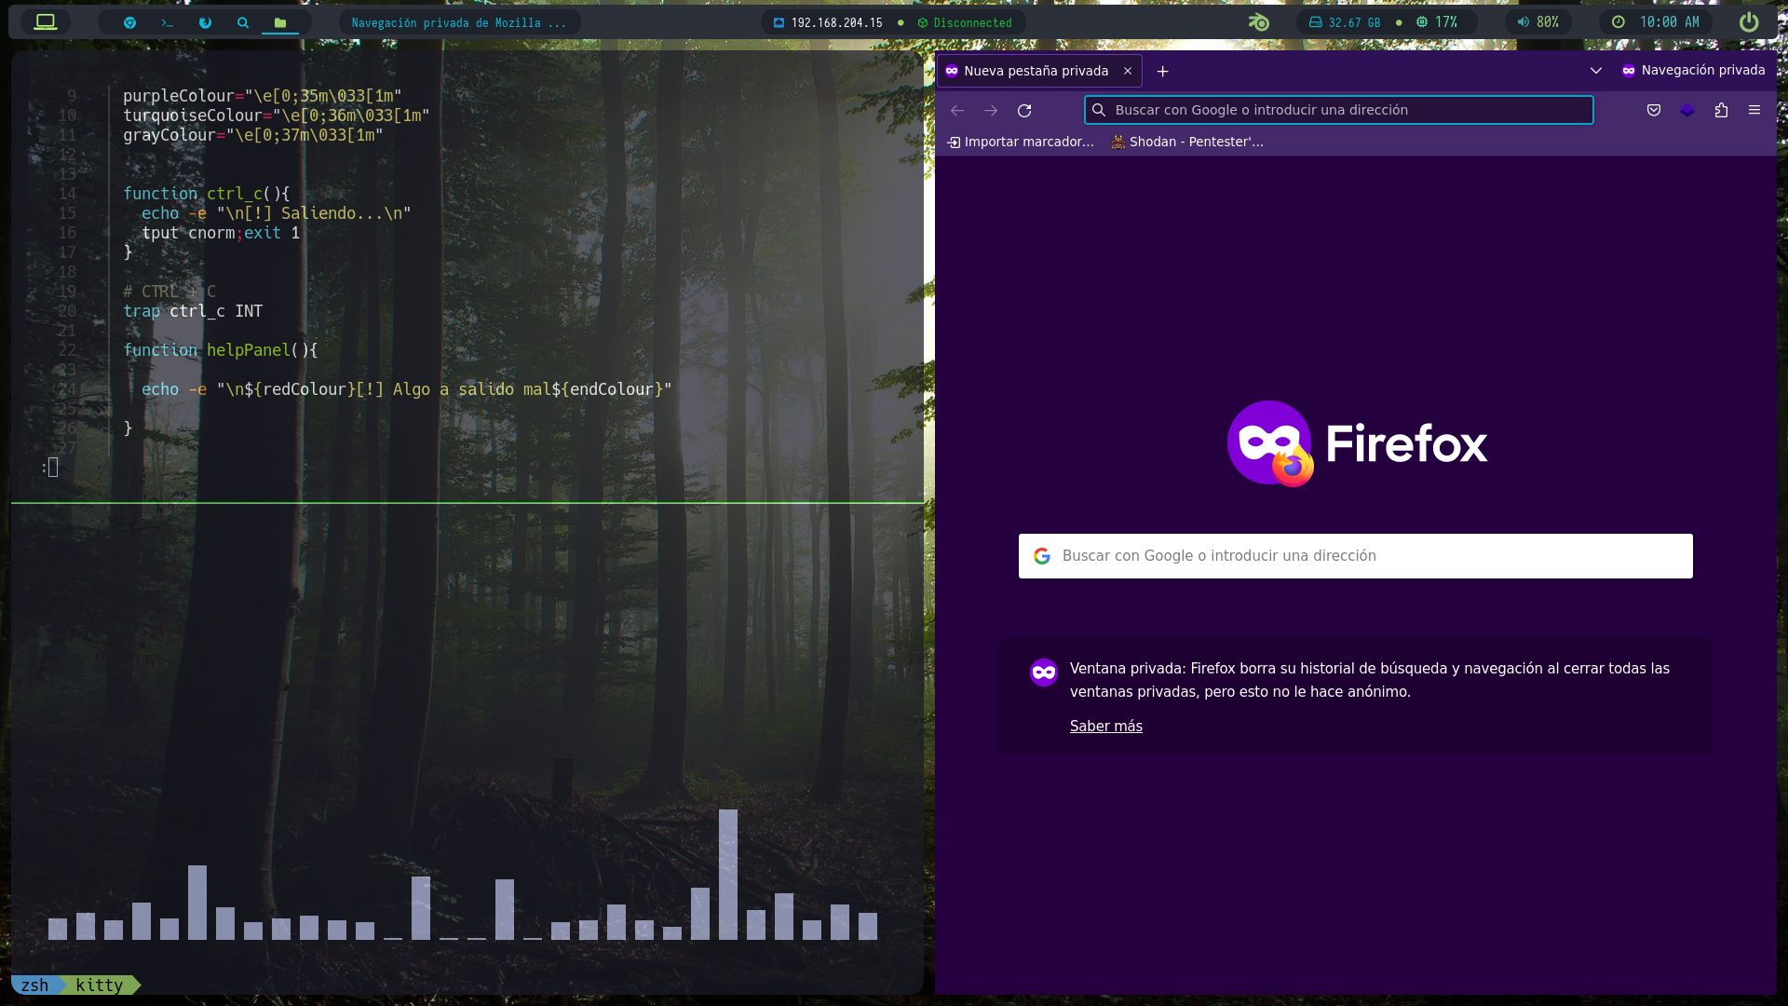Click the VPN Disconnected status

point(965,22)
